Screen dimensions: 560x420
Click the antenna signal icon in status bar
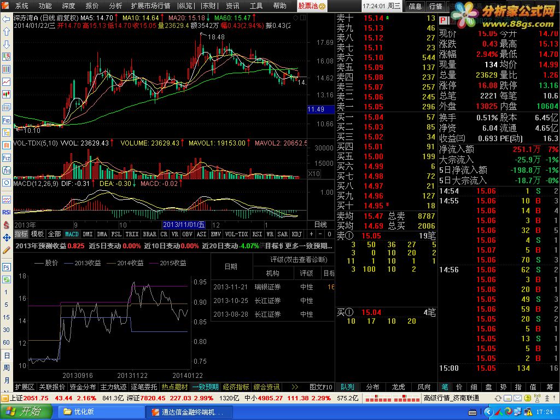coord(537,398)
